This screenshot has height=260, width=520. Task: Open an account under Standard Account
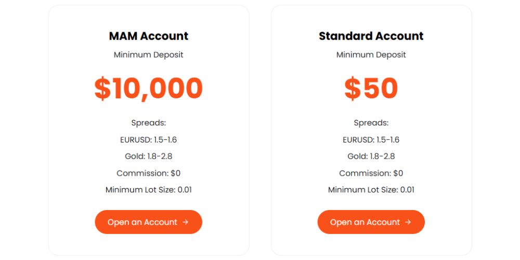(x=371, y=222)
